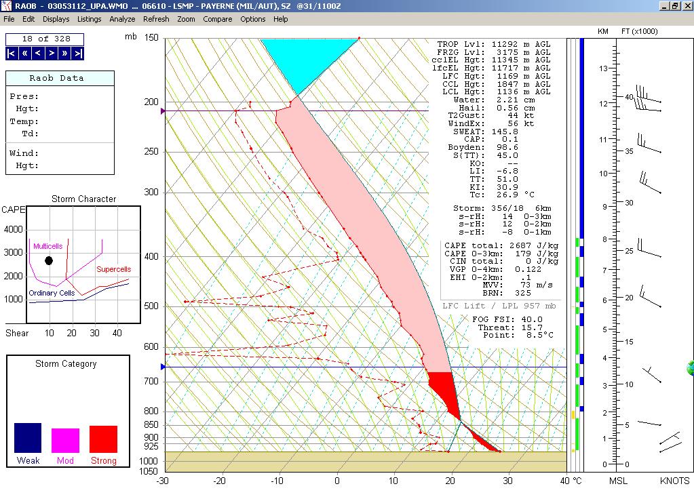Click the RAOB application icon in title bar
This screenshot has width=694, height=501.
point(6,5)
